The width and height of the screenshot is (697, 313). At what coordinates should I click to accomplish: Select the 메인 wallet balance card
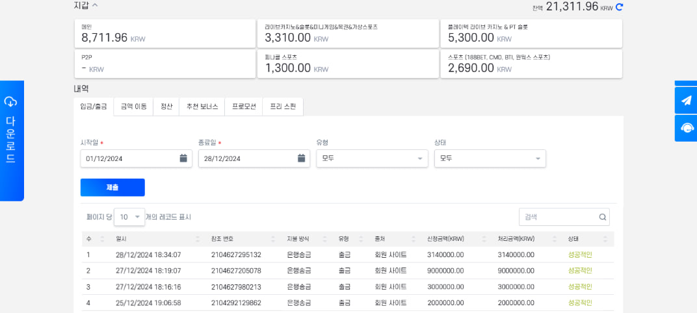[164, 33]
